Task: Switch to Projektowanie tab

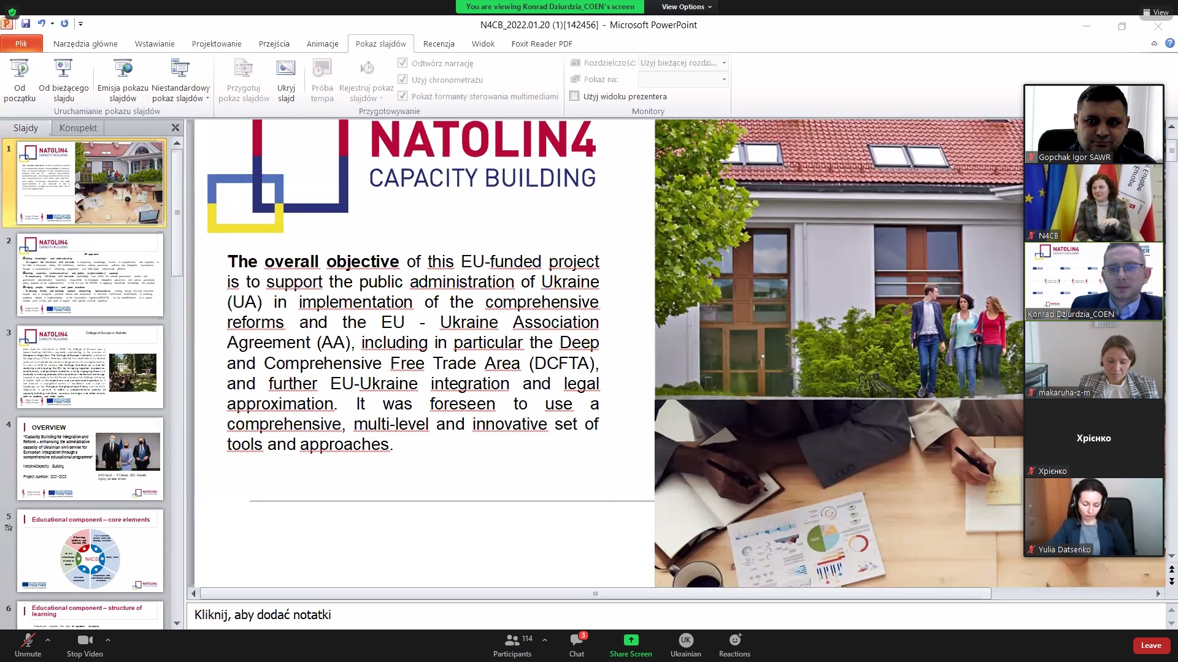Action: [x=217, y=44]
